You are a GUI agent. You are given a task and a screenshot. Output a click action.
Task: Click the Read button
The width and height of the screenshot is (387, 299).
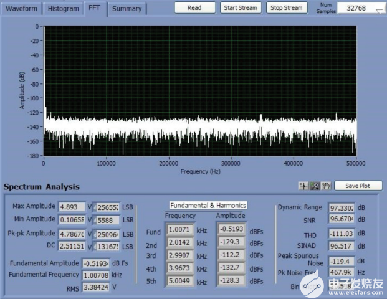pyautogui.click(x=194, y=8)
